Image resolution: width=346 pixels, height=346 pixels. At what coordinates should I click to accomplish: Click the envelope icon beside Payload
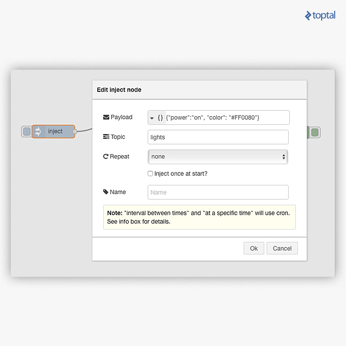coord(106,117)
